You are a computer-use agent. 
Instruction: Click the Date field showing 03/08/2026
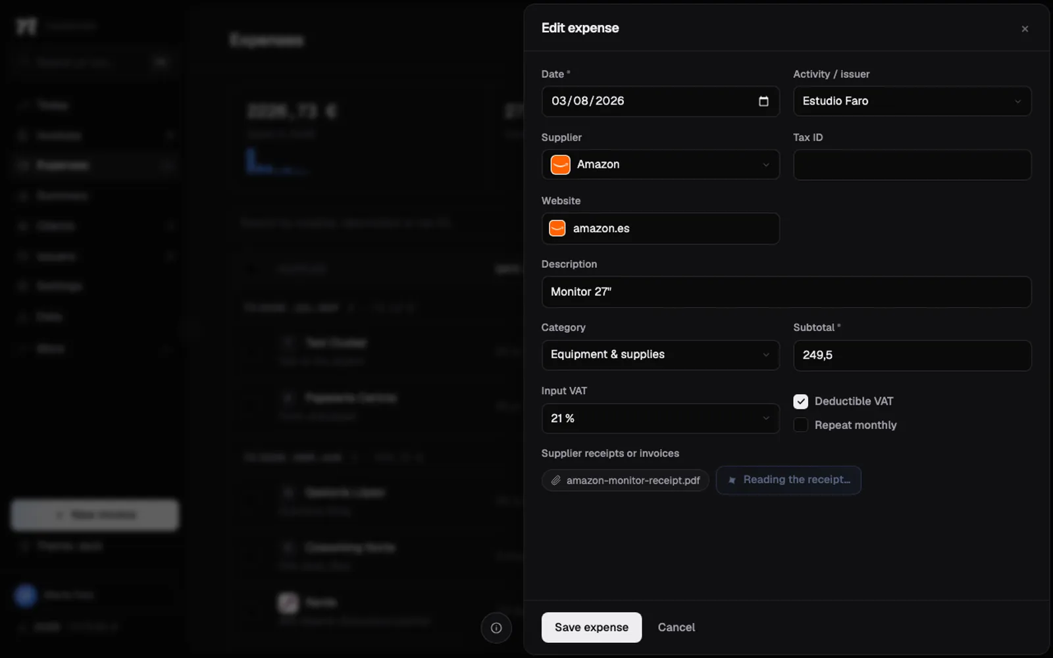[x=660, y=101]
